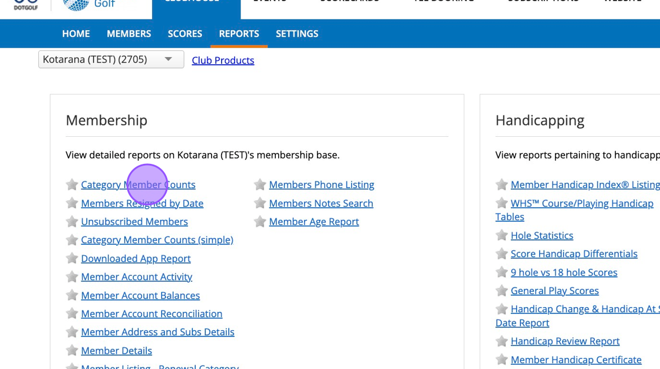Star the Members Resigned by Date report

(72, 203)
